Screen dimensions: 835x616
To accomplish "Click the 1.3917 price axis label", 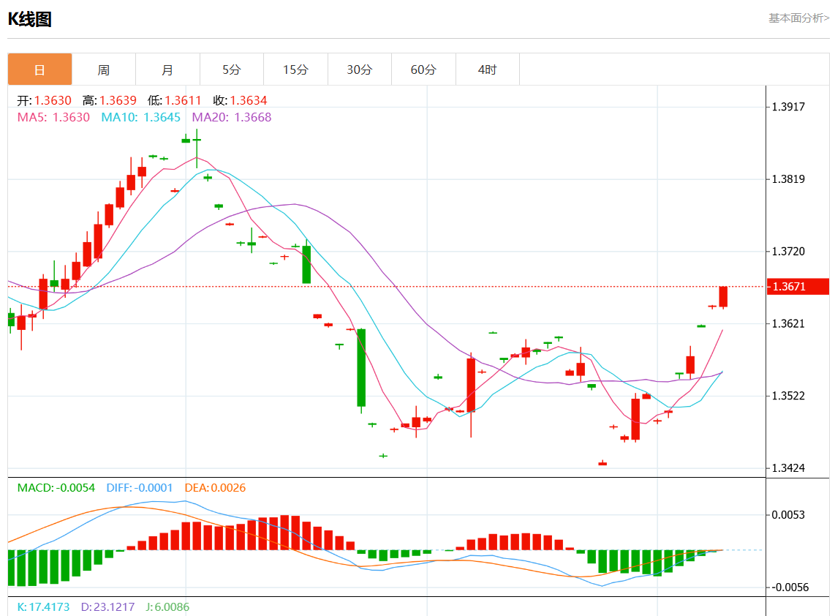I will pos(788,107).
